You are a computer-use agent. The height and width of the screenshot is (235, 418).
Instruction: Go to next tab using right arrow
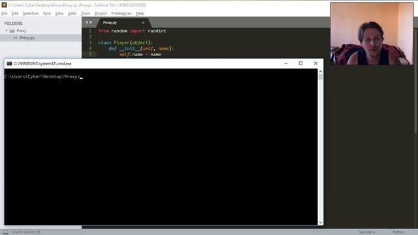tap(91, 22)
